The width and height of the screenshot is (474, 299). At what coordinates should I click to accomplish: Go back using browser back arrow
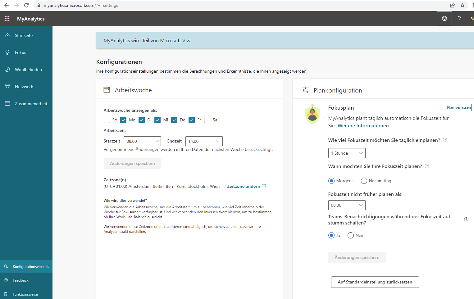point(7,5)
